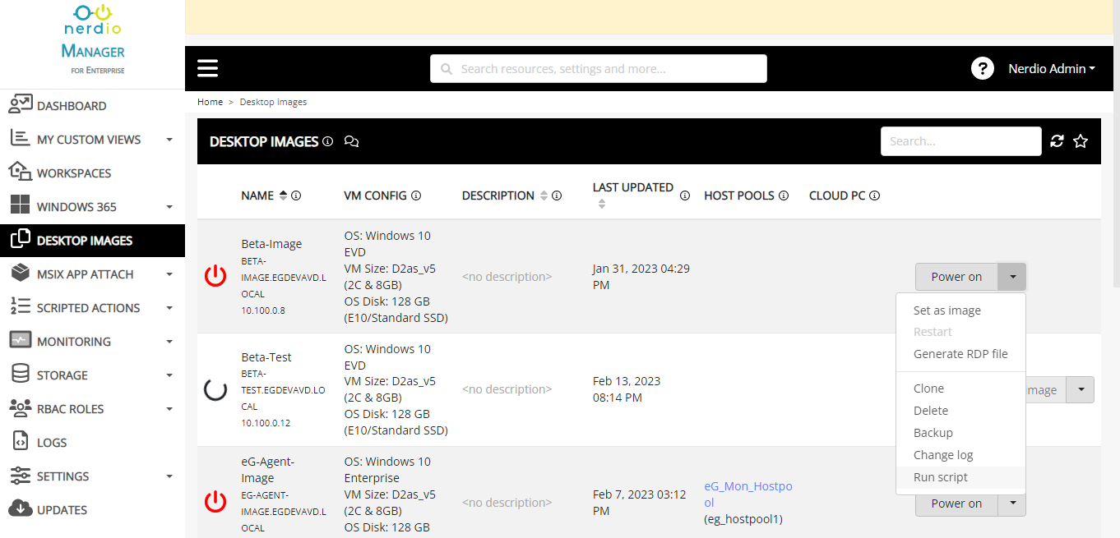Expand the Settings submenu arrow
This screenshot has height=538, width=1120.
coord(169,476)
